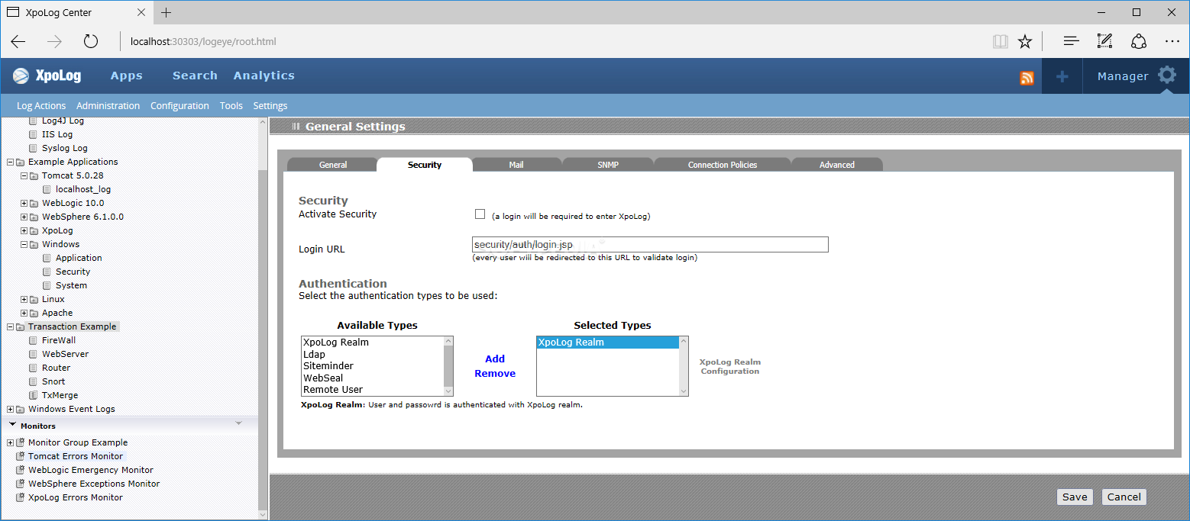This screenshot has height=521, width=1190.
Task: Open the browser share icon
Action: [x=1139, y=41]
